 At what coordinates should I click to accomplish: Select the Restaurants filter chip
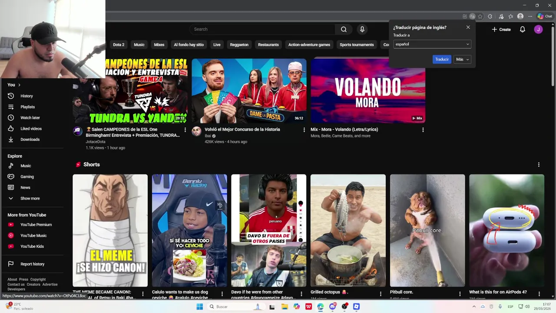(268, 45)
